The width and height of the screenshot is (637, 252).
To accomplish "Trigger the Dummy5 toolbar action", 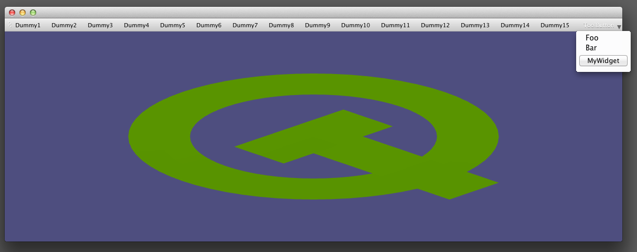I will [173, 25].
